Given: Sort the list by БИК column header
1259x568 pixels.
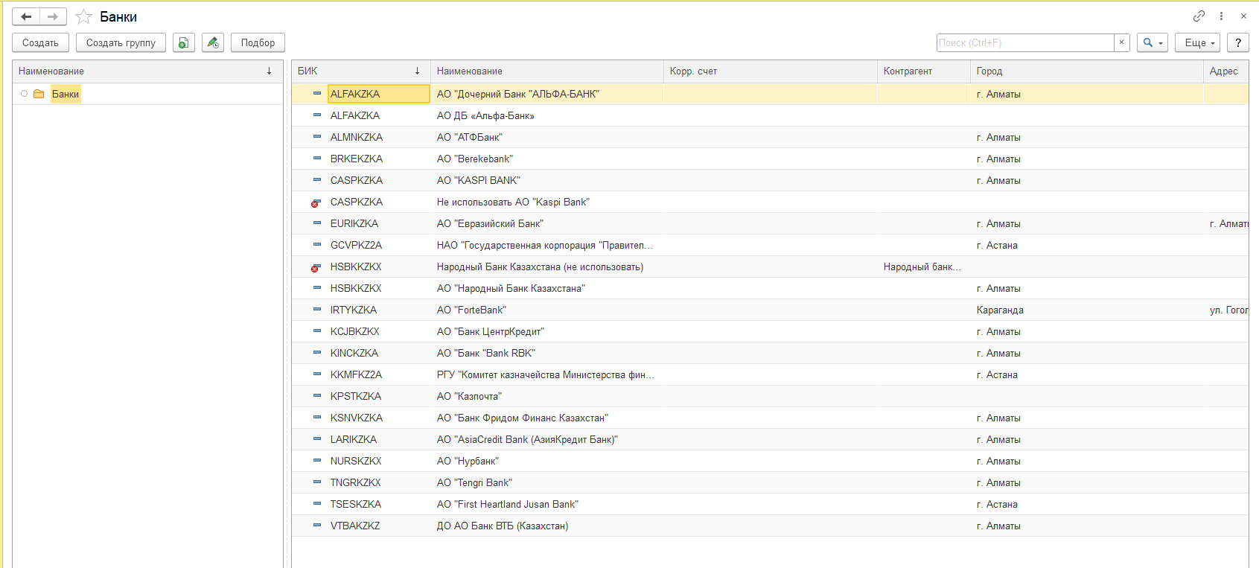Looking at the screenshot, I should point(360,71).
